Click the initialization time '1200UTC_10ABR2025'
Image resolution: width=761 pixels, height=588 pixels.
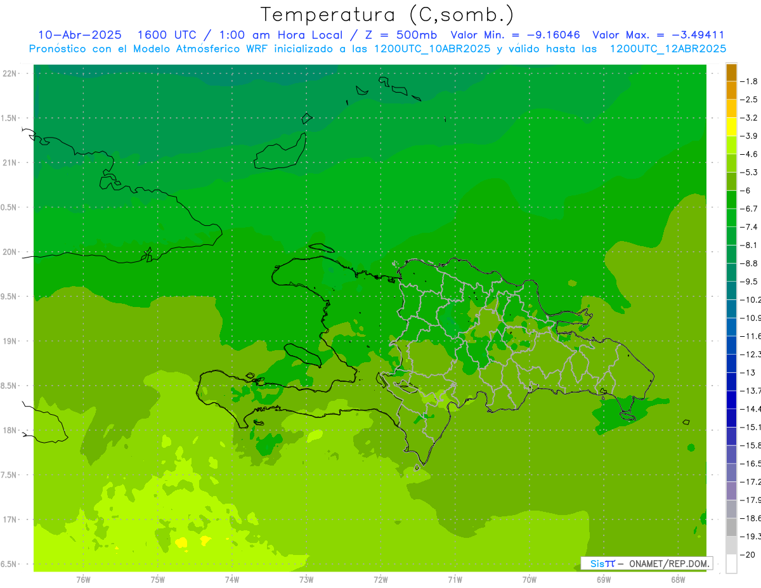(433, 48)
